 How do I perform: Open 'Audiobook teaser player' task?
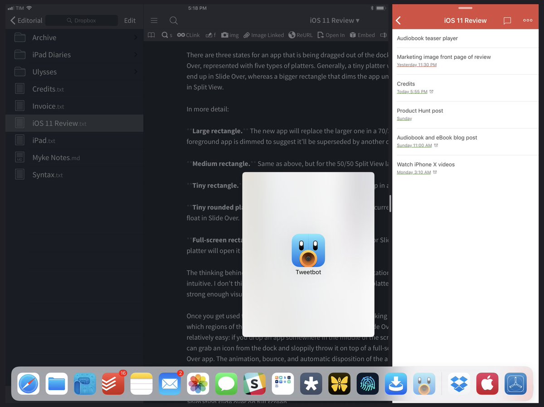pos(466,38)
